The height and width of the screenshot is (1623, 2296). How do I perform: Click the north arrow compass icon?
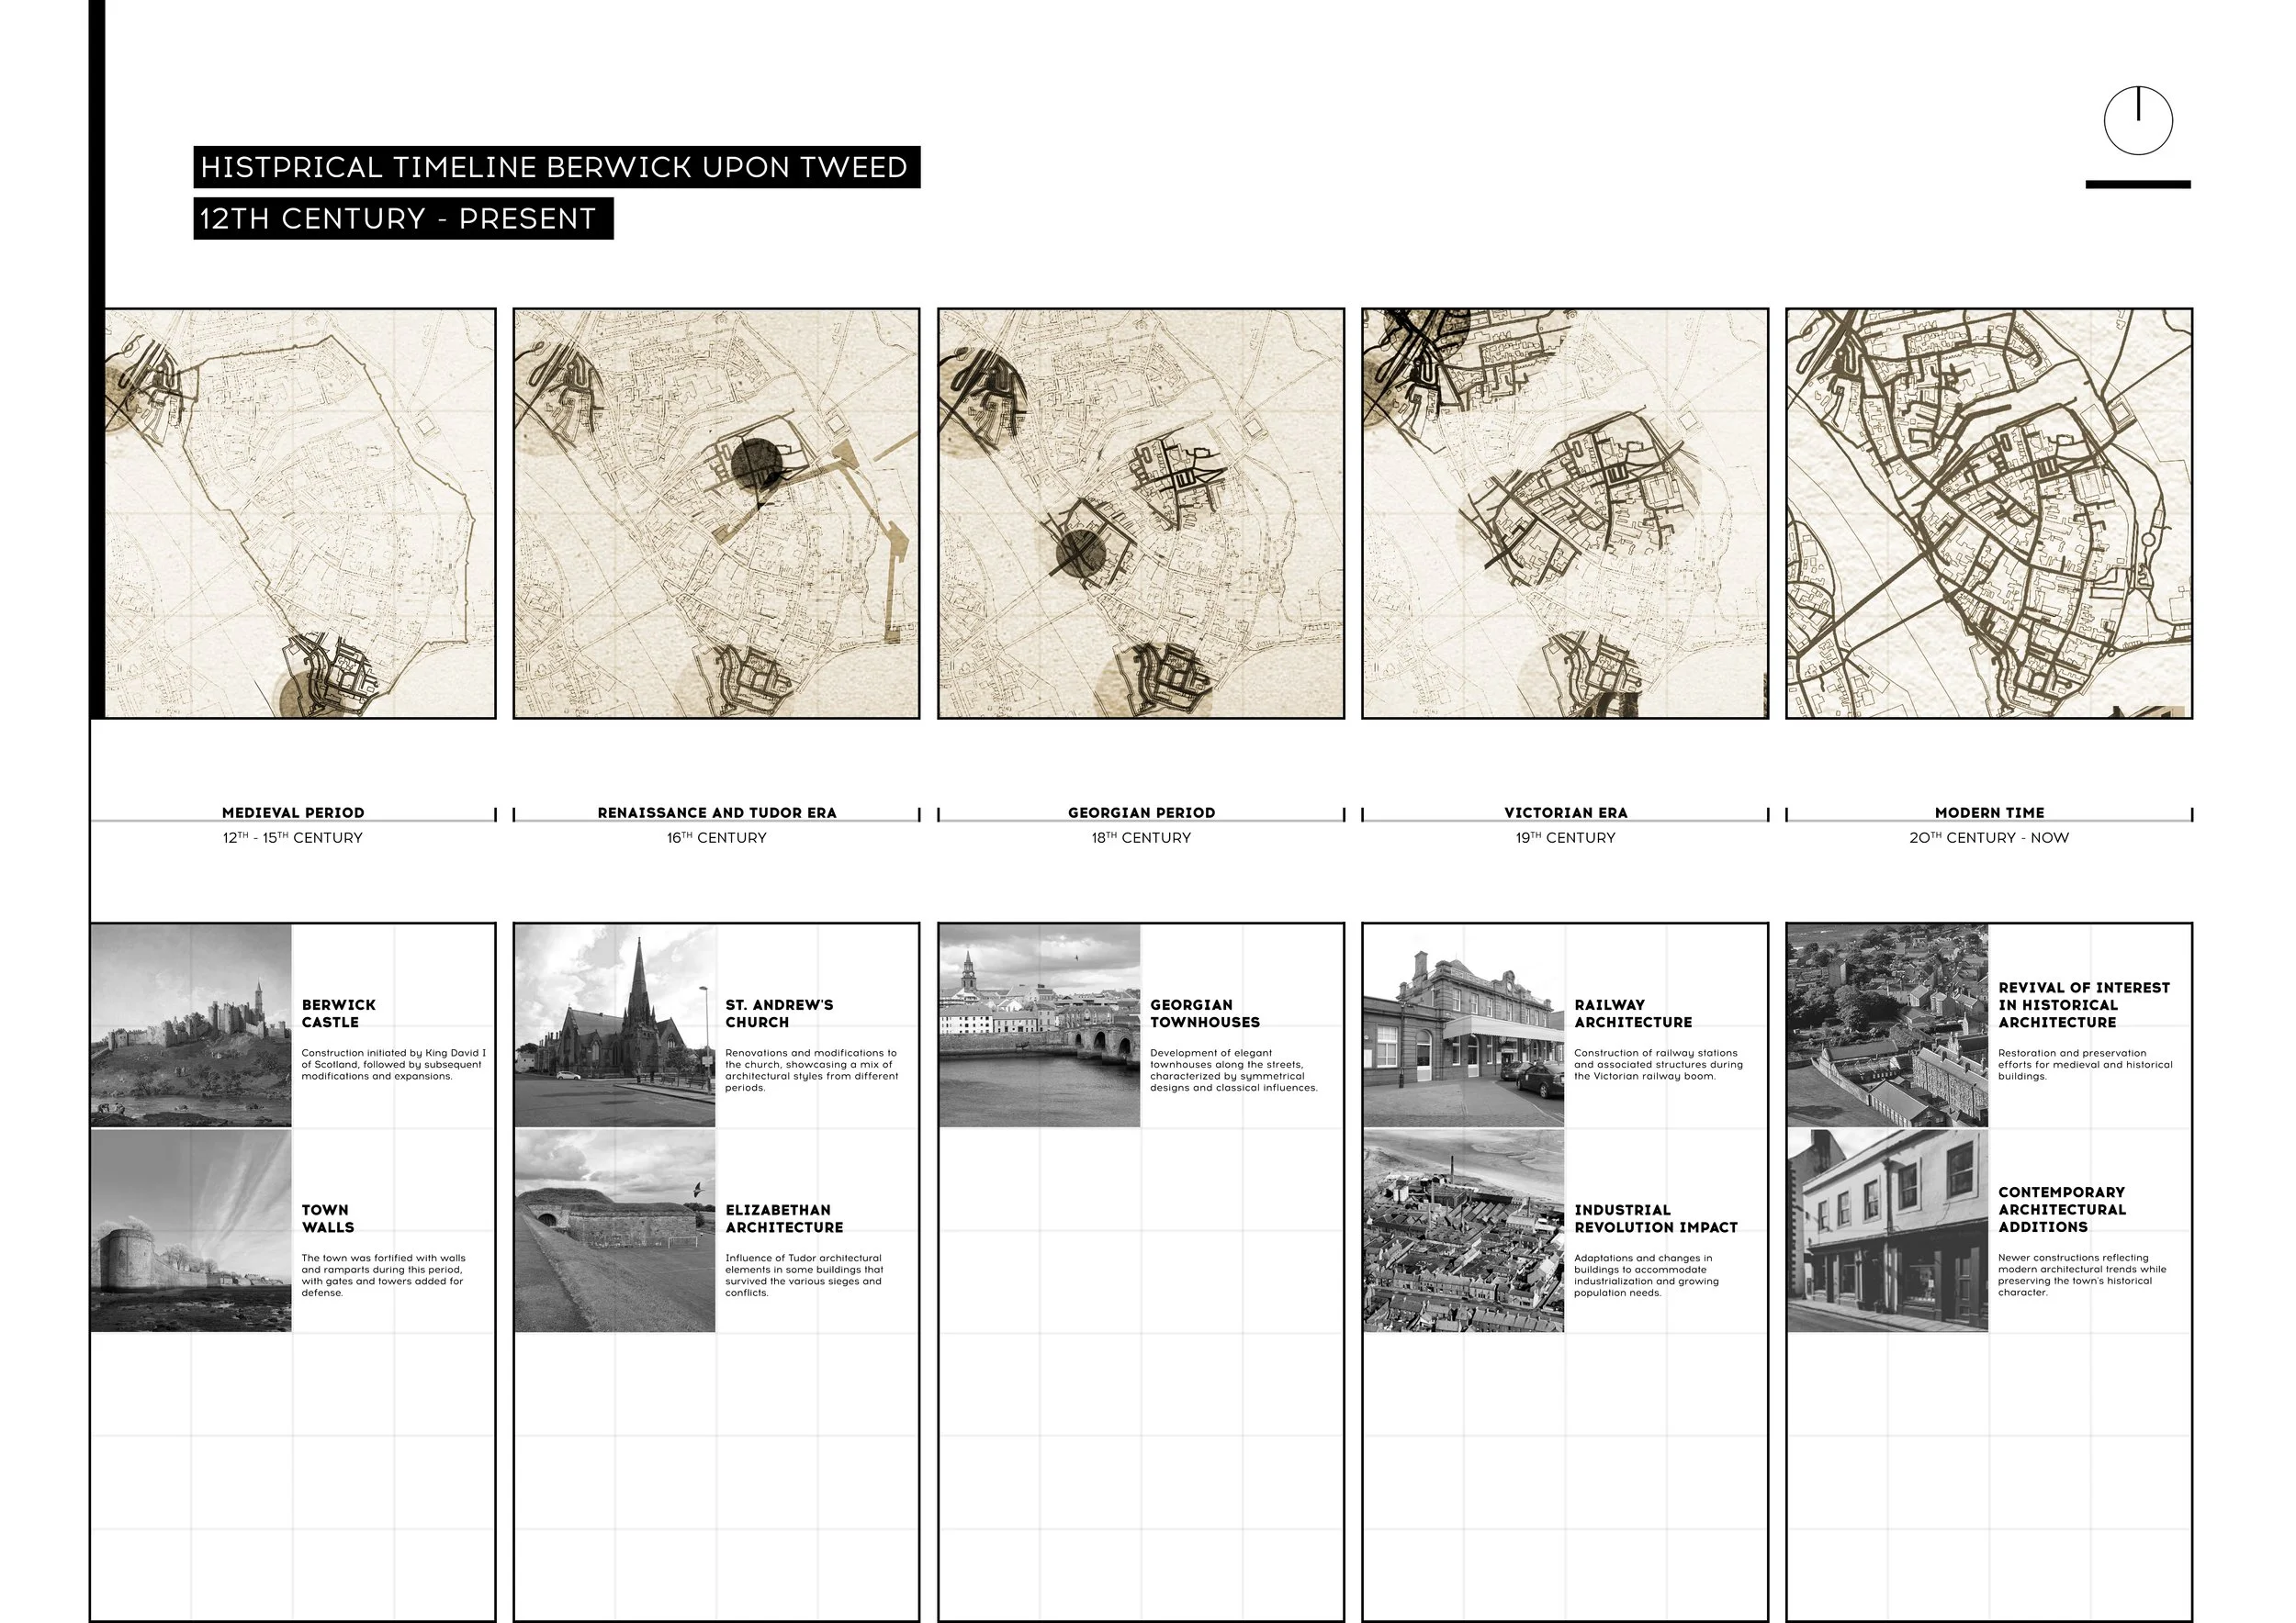pos(2138,121)
